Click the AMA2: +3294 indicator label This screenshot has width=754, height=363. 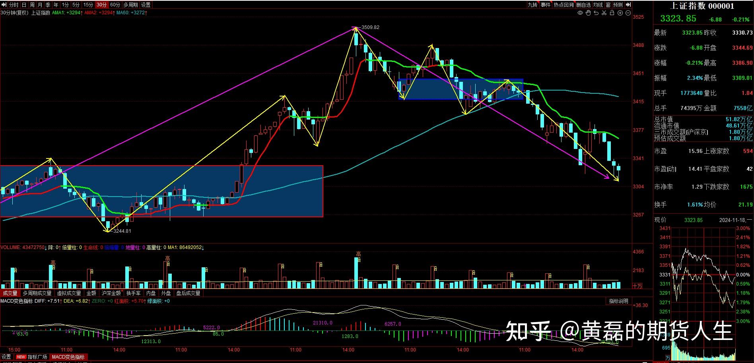click(x=99, y=13)
